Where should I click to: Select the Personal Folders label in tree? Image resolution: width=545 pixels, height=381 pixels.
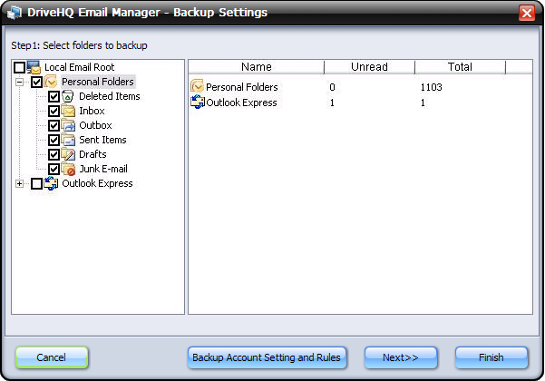point(97,82)
